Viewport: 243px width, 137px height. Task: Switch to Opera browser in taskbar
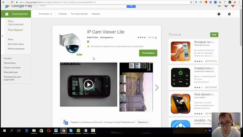[49, 131]
